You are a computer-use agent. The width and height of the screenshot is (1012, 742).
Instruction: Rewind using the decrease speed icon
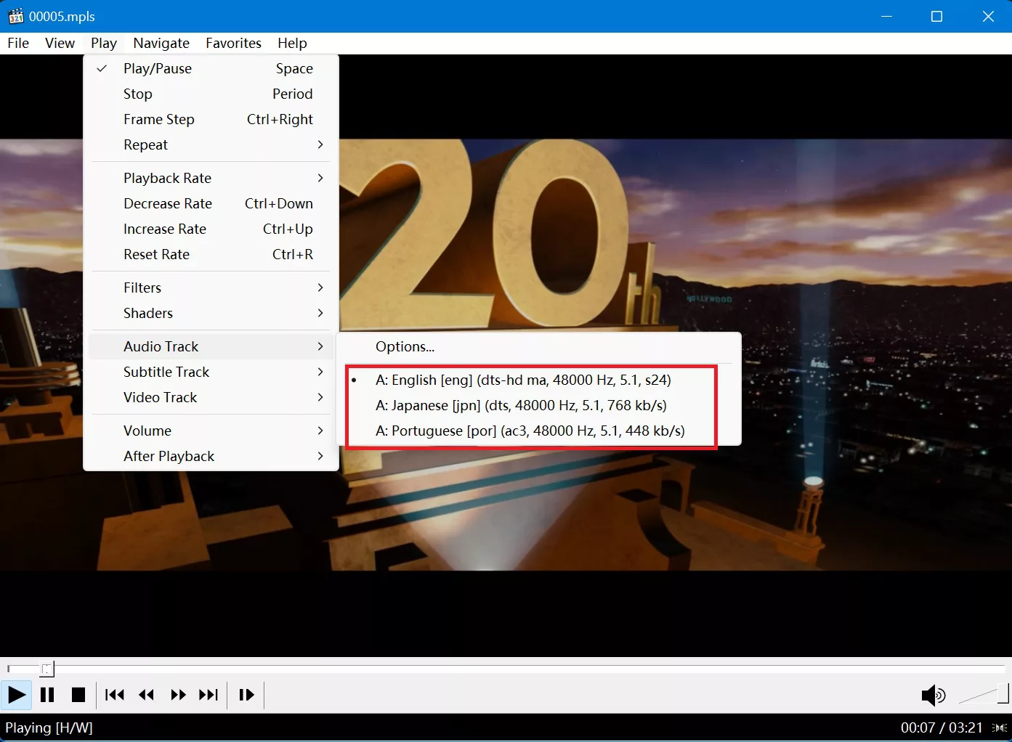click(x=146, y=696)
